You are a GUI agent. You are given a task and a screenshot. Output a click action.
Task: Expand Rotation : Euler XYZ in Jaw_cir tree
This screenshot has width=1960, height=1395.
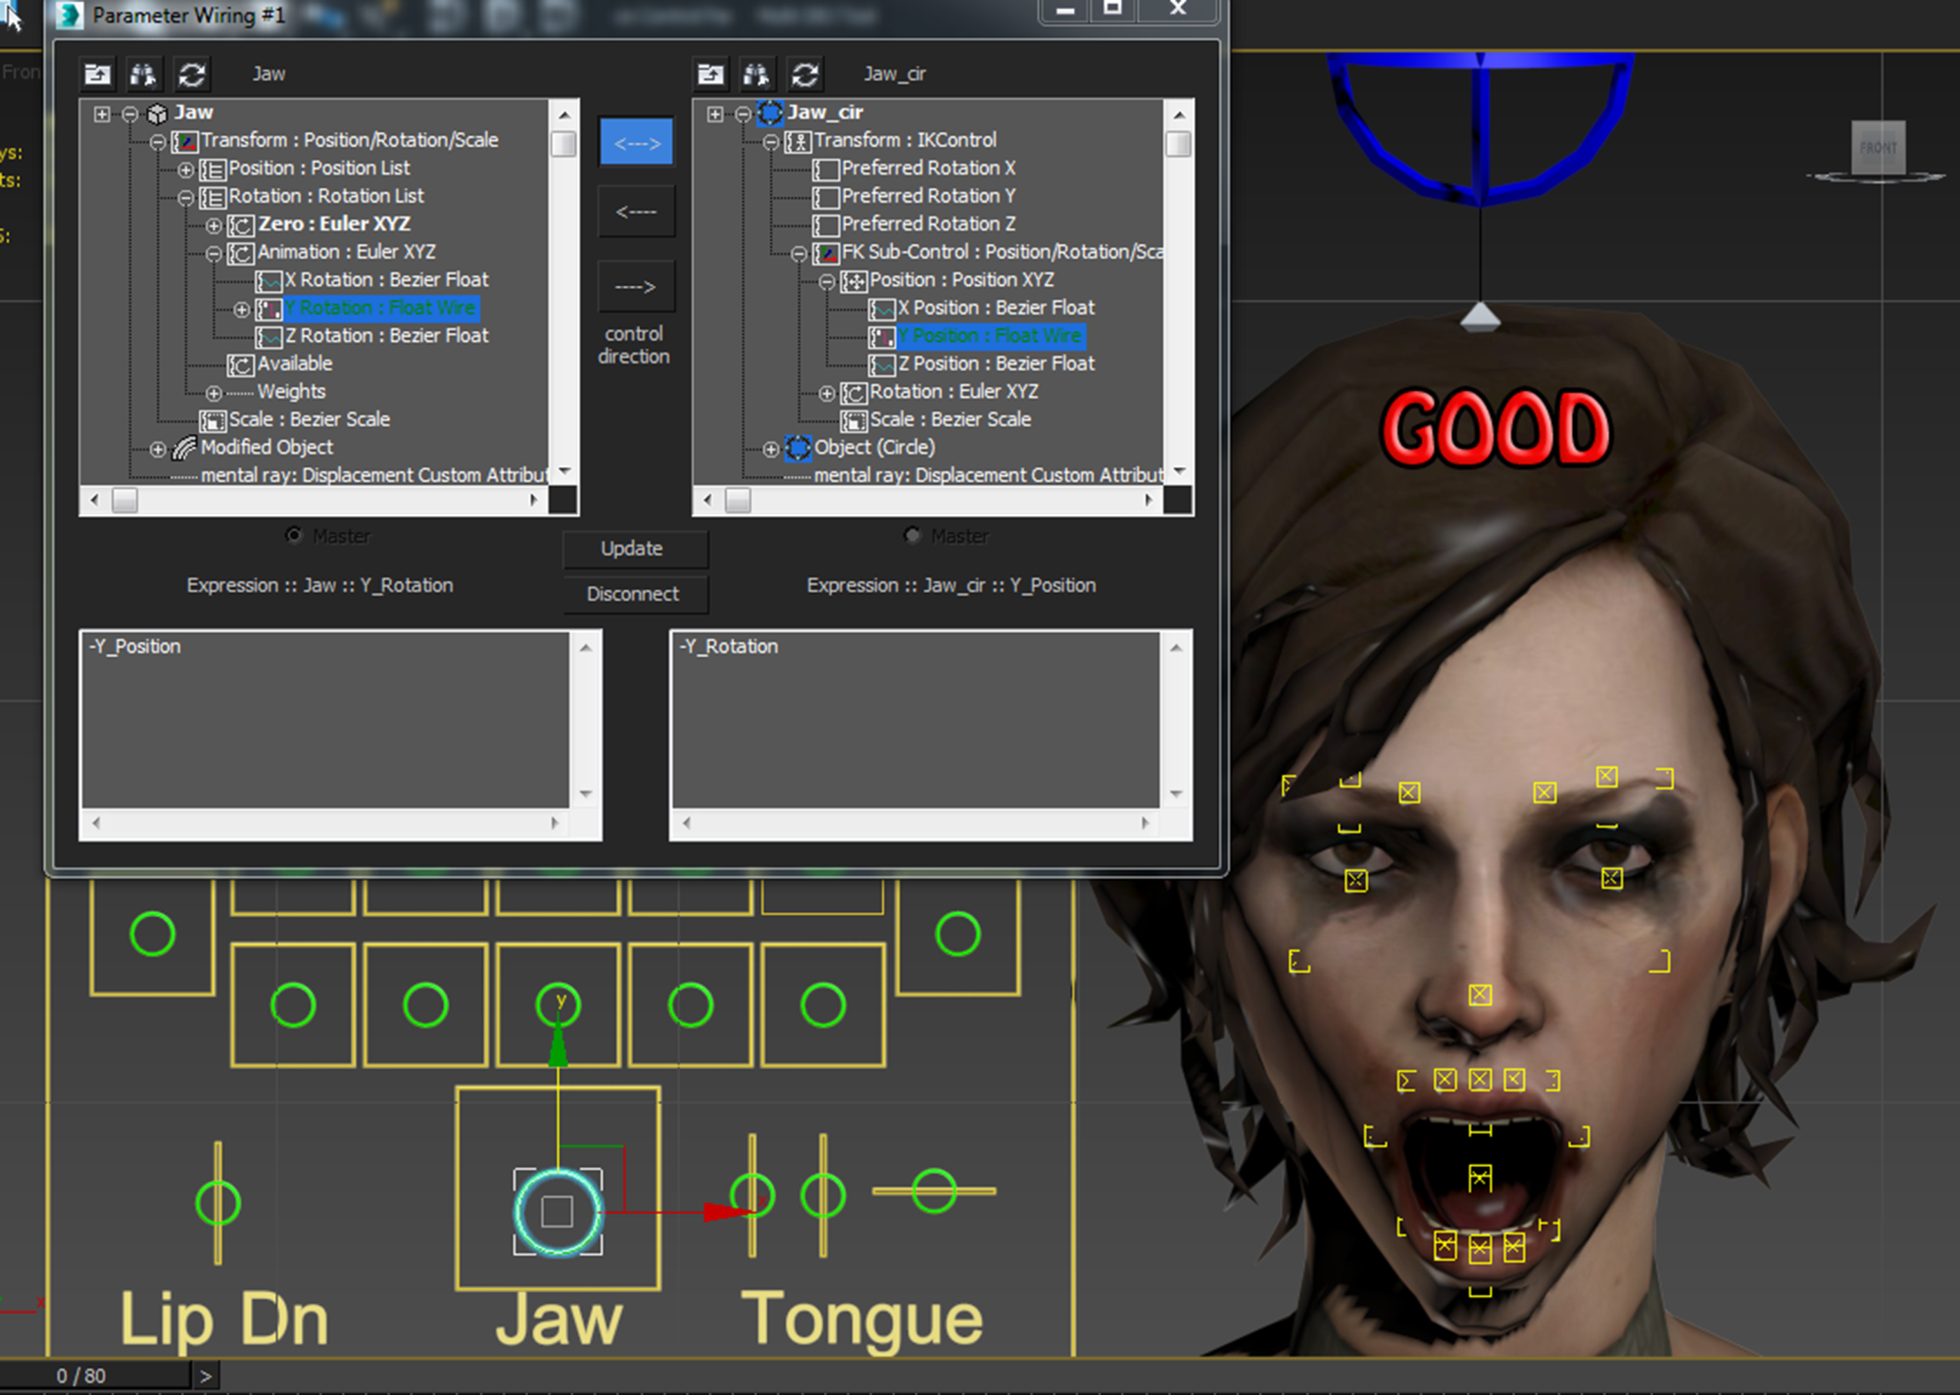[827, 393]
